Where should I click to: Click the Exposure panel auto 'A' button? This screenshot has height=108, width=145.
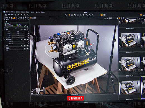coord(23,30)
